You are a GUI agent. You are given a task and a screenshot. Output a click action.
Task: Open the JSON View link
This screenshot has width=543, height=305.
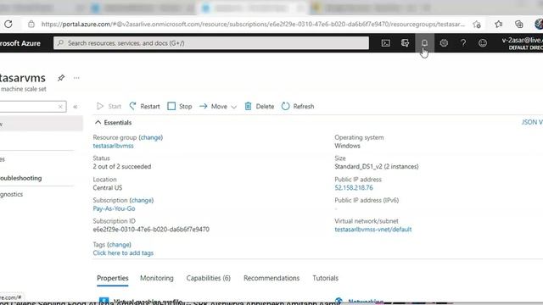click(x=532, y=122)
